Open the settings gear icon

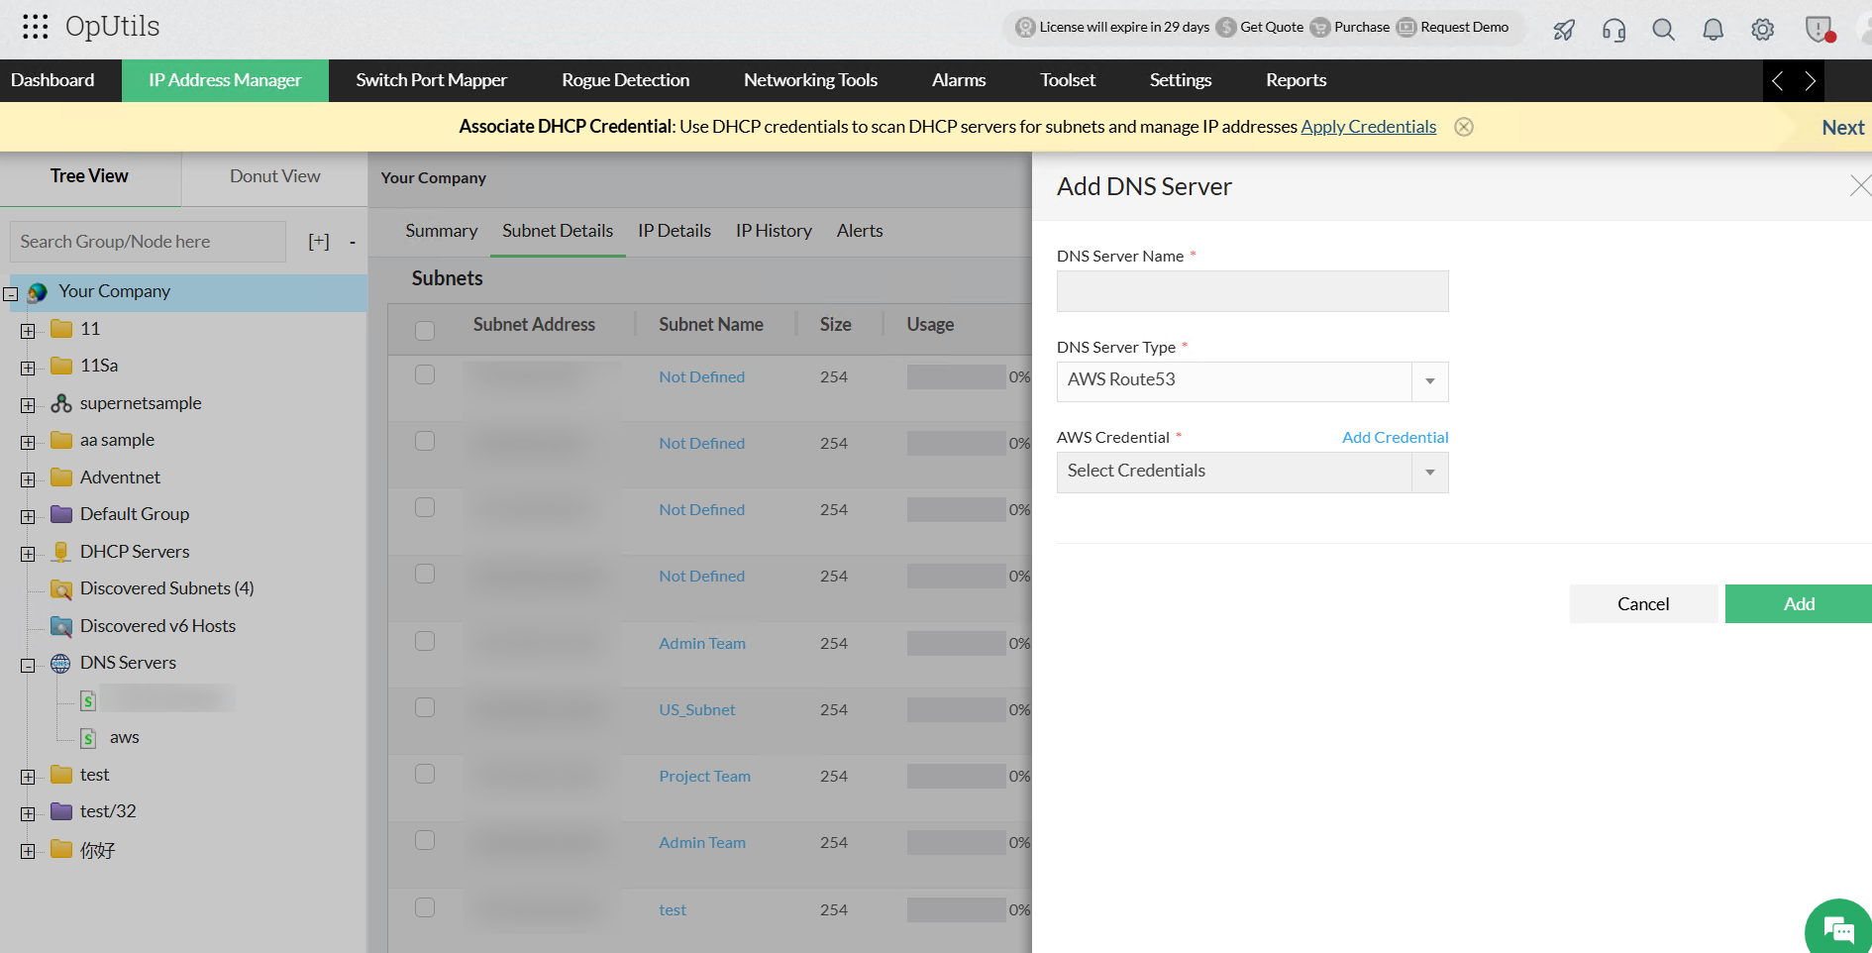pos(1762,30)
